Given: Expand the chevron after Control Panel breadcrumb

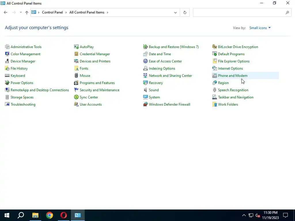Looking at the screenshot, I should 66,12.
